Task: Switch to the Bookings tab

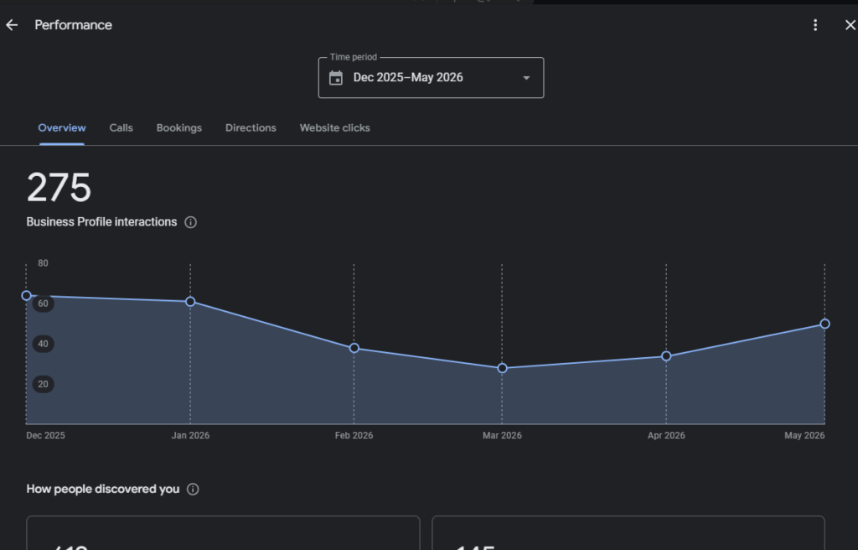Action: click(x=179, y=127)
